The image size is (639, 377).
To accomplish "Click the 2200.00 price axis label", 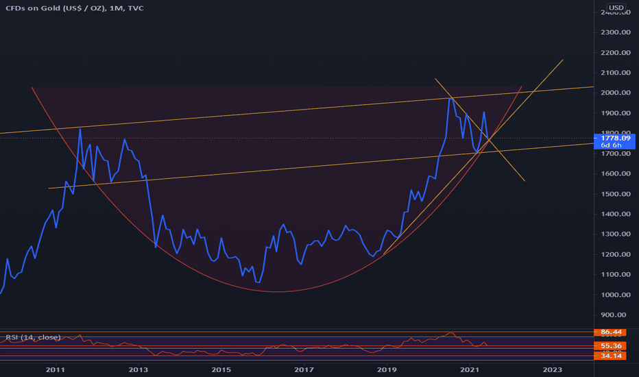I will (616, 53).
